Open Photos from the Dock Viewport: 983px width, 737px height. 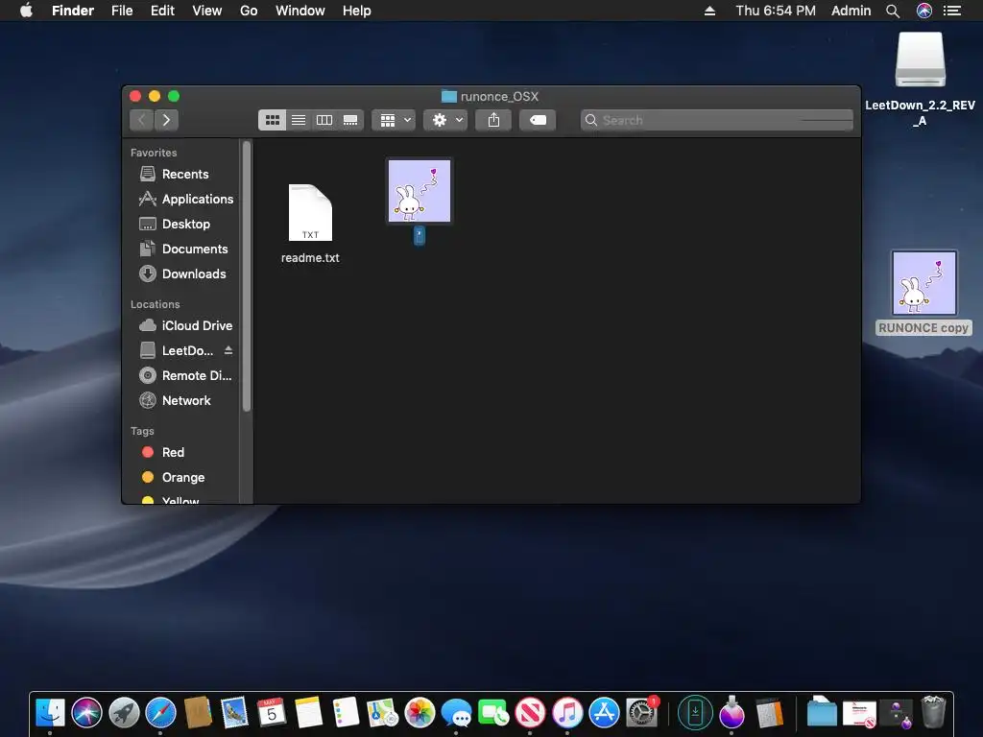click(420, 713)
